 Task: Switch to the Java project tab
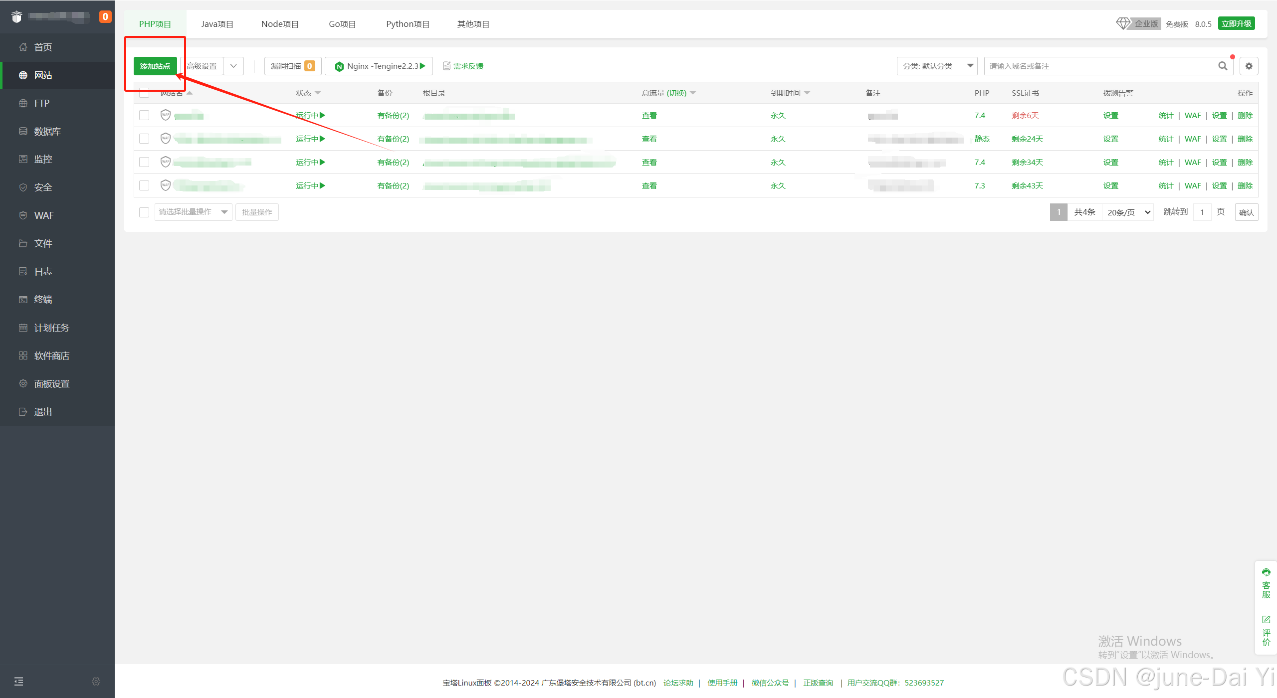[217, 24]
